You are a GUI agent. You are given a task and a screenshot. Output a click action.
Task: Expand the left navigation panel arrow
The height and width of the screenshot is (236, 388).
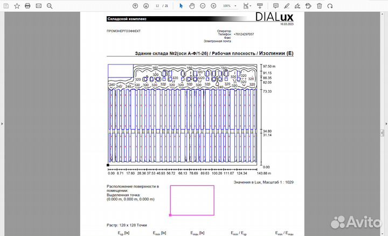(2, 124)
